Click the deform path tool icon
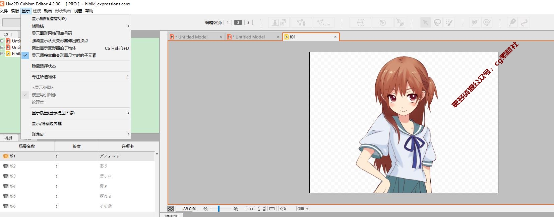The width and height of the screenshot is (554, 217). pyautogui.click(x=475, y=22)
